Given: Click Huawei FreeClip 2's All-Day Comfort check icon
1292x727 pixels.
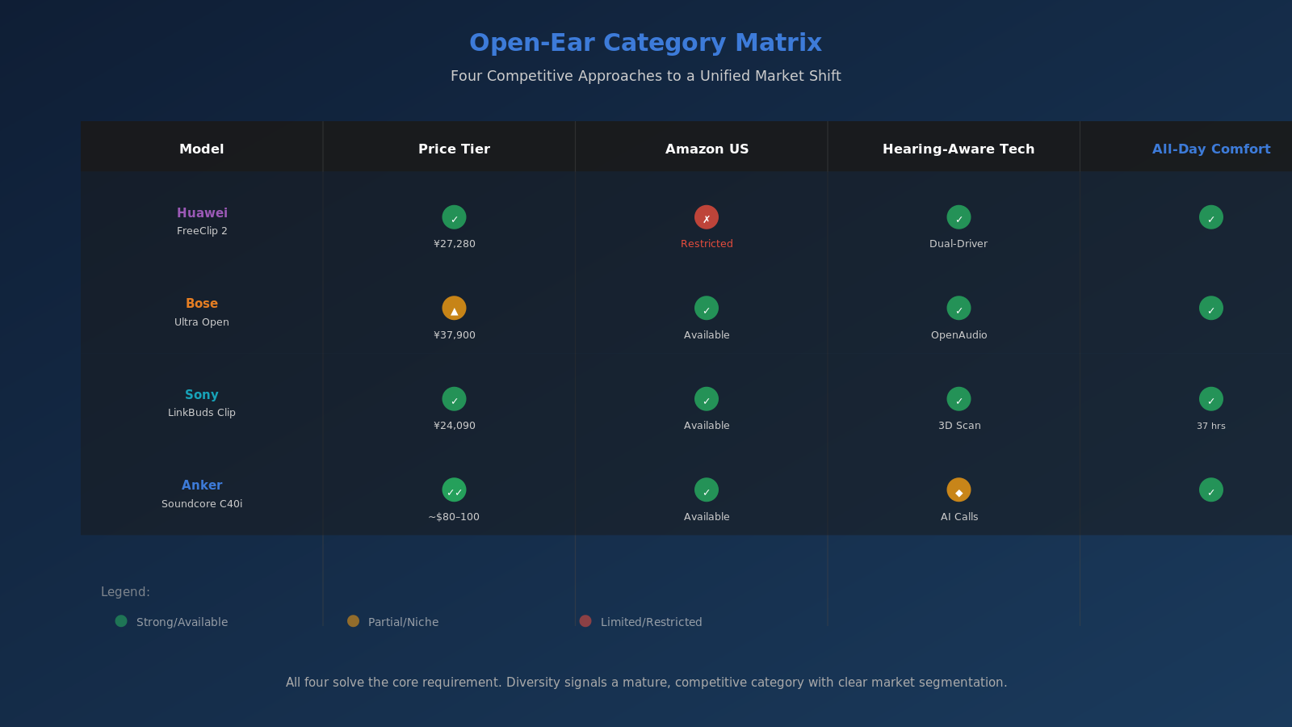Looking at the screenshot, I should tap(1211, 217).
